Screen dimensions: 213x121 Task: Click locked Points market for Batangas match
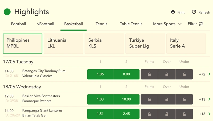click(149, 74)
